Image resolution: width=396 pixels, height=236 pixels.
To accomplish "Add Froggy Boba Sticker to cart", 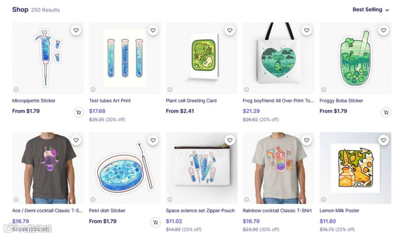I will [386, 112].
